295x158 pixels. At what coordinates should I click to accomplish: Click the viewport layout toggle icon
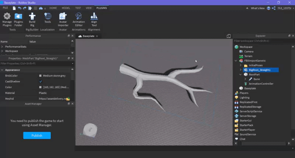point(229,36)
